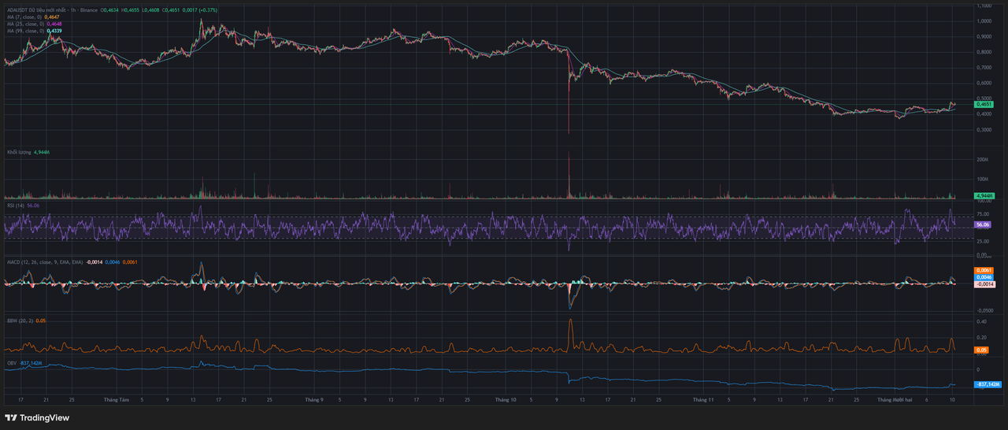Click the 0,6000 price axis label
The image size is (1008, 430).
(984, 83)
